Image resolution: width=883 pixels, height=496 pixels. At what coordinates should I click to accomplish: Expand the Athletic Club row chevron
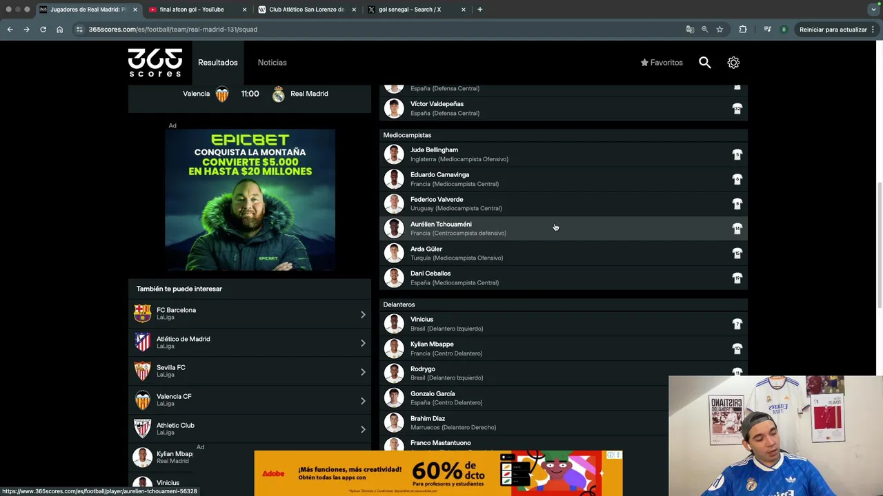[x=363, y=429]
